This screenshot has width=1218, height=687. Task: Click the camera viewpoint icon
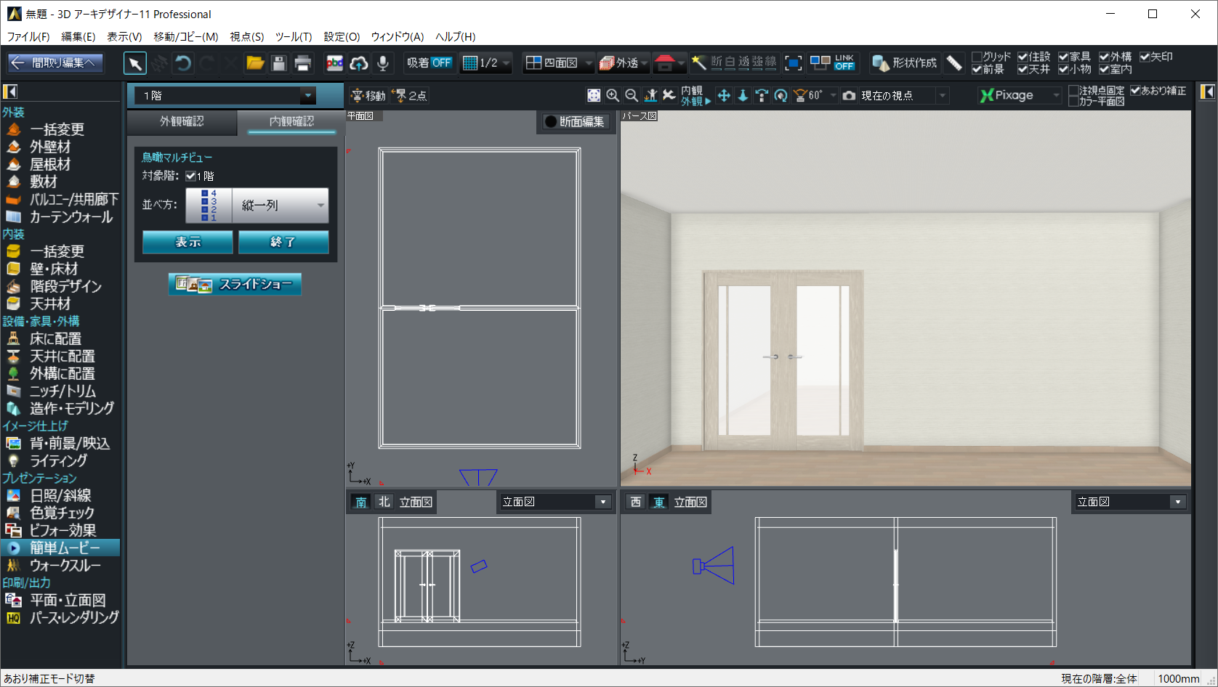click(x=849, y=96)
